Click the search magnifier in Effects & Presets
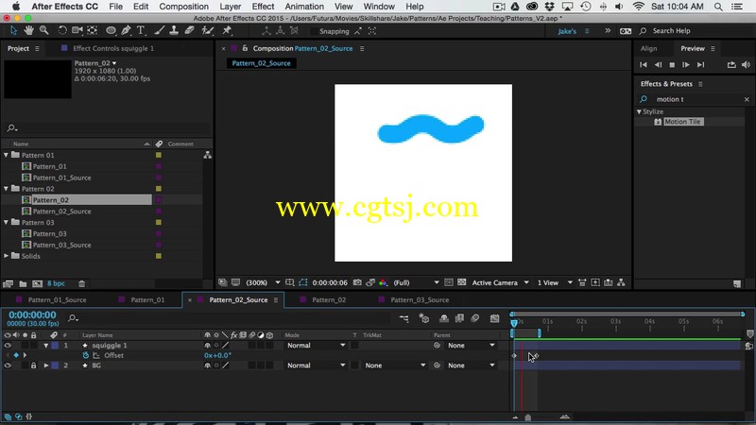The width and height of the screenshot is (756, 425). (x=644, y=99)
